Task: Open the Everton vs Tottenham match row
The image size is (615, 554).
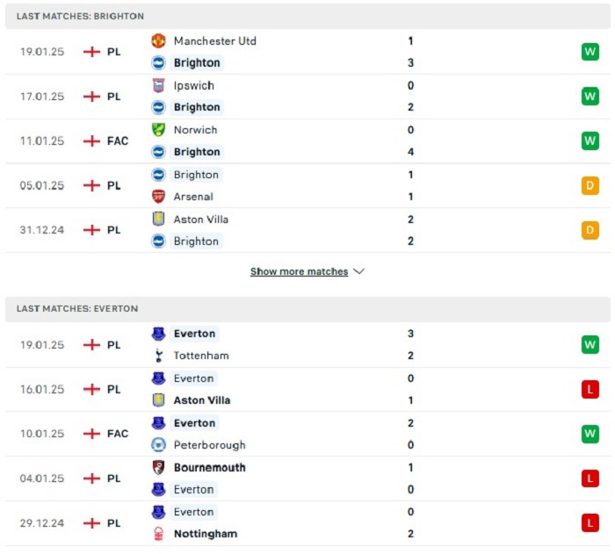Action: 307,345
